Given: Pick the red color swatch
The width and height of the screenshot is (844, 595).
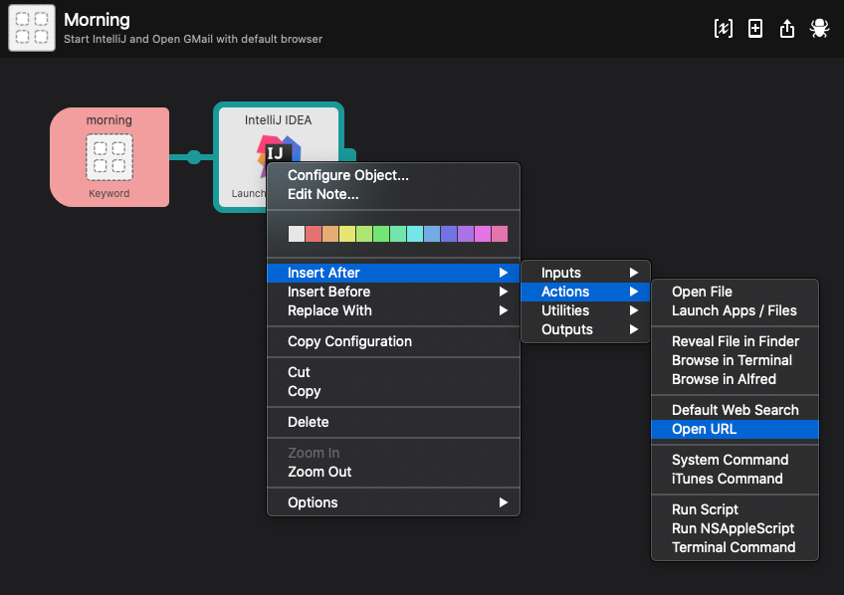Looking at the screenshot, I should (x=314, y=234).
